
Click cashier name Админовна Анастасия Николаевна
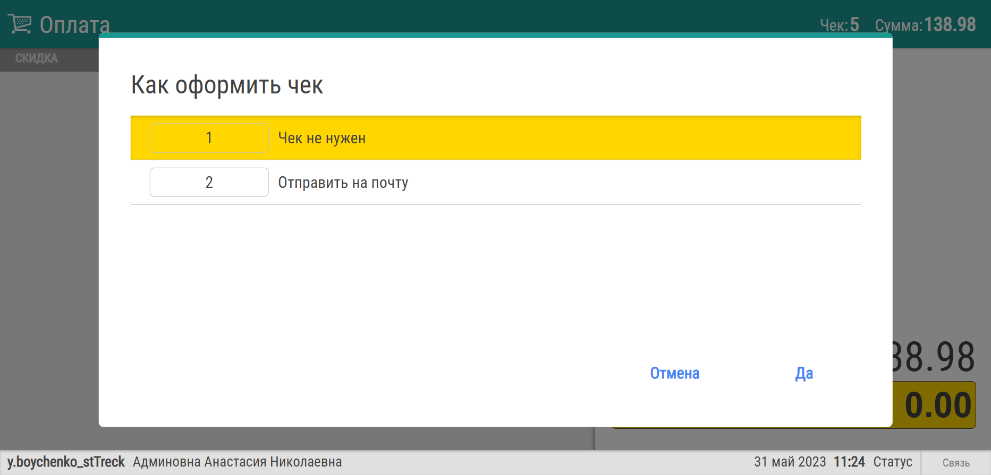tap(237, 462)
